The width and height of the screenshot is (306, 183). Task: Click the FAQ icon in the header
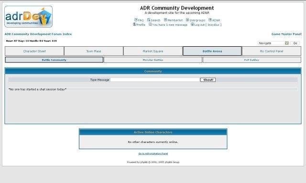pos(136,20)
